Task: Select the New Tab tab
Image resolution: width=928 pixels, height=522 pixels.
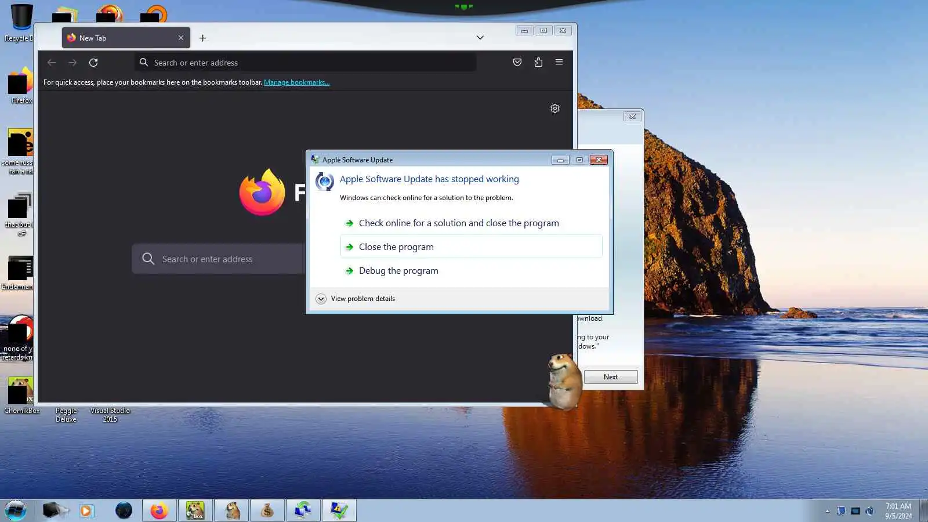Action: [x=126, y=38]
